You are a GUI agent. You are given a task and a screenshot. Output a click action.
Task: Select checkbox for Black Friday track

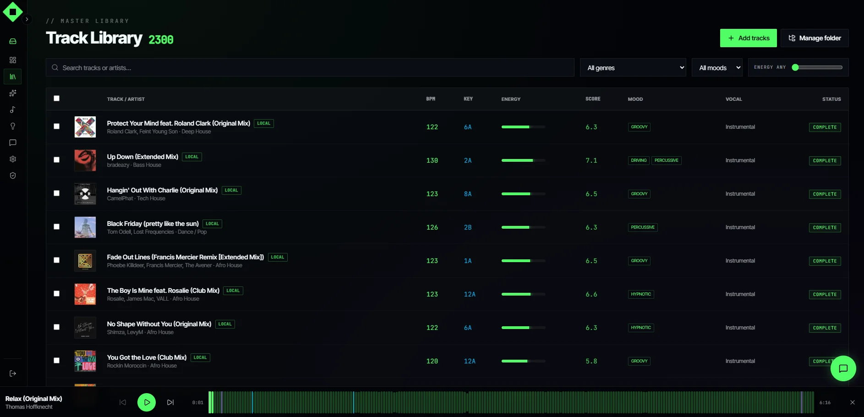point(56,226)
